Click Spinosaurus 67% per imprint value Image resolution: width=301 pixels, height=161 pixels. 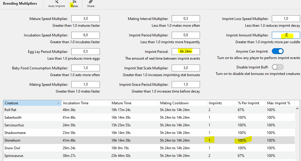[x=241, y=156]
